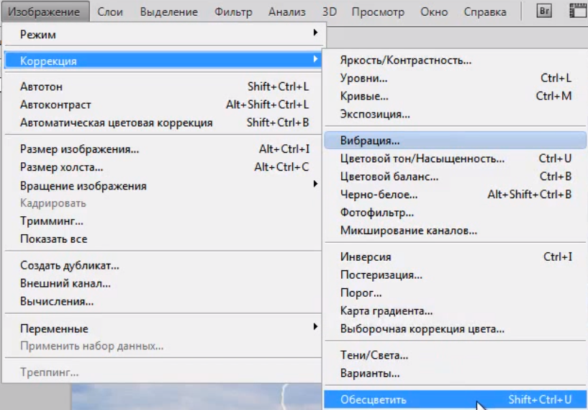Apply Обесцветить command
The image size is (588, 410).
[x=456, y=400]
